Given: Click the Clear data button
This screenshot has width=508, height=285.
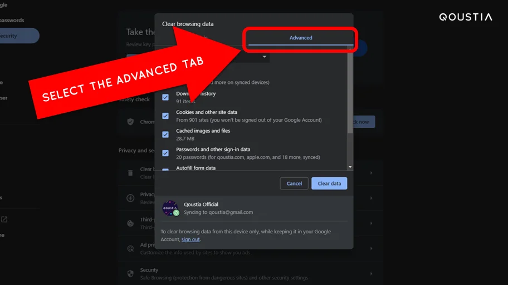Looking at the screenshot, I should [x=329, y=183].
